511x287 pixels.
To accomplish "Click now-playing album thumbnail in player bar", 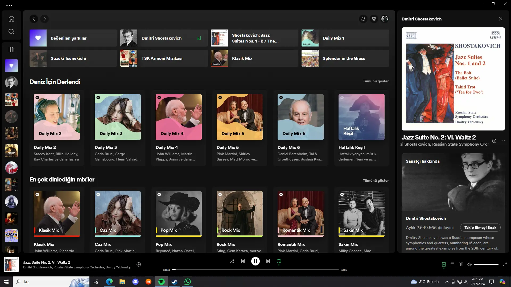I will point(11,264).
